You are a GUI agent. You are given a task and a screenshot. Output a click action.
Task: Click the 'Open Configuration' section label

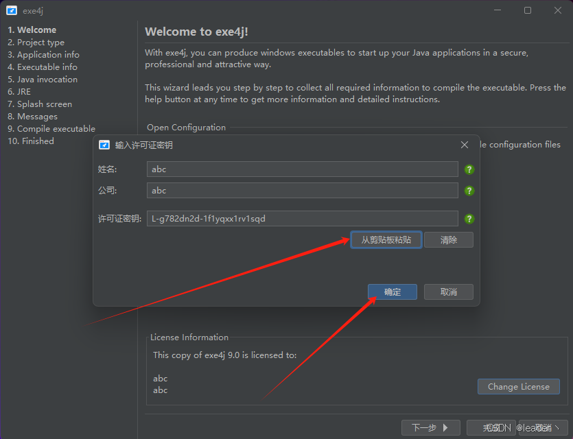pyautogui.click(x=187, y=128)
